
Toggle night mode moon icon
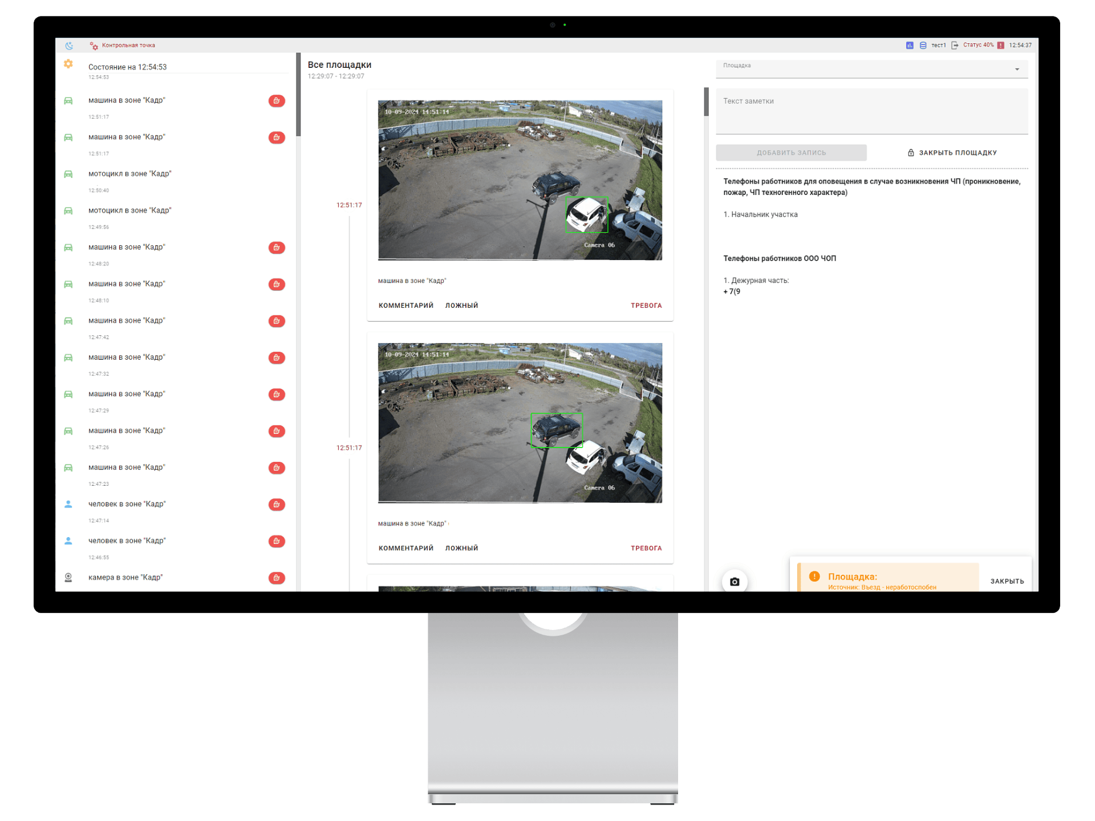[69, 46]
